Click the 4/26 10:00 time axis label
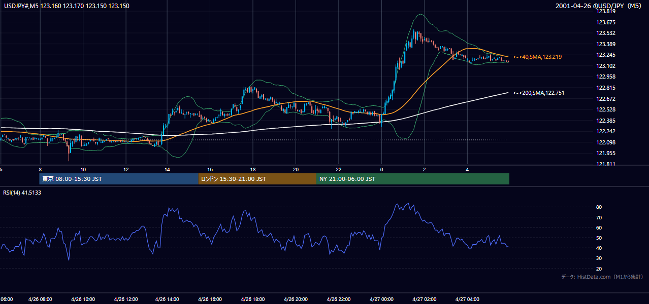649x304 pixels. 83,299
